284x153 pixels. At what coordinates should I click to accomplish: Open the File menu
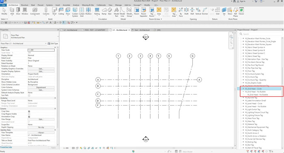[x=3, y=5]
